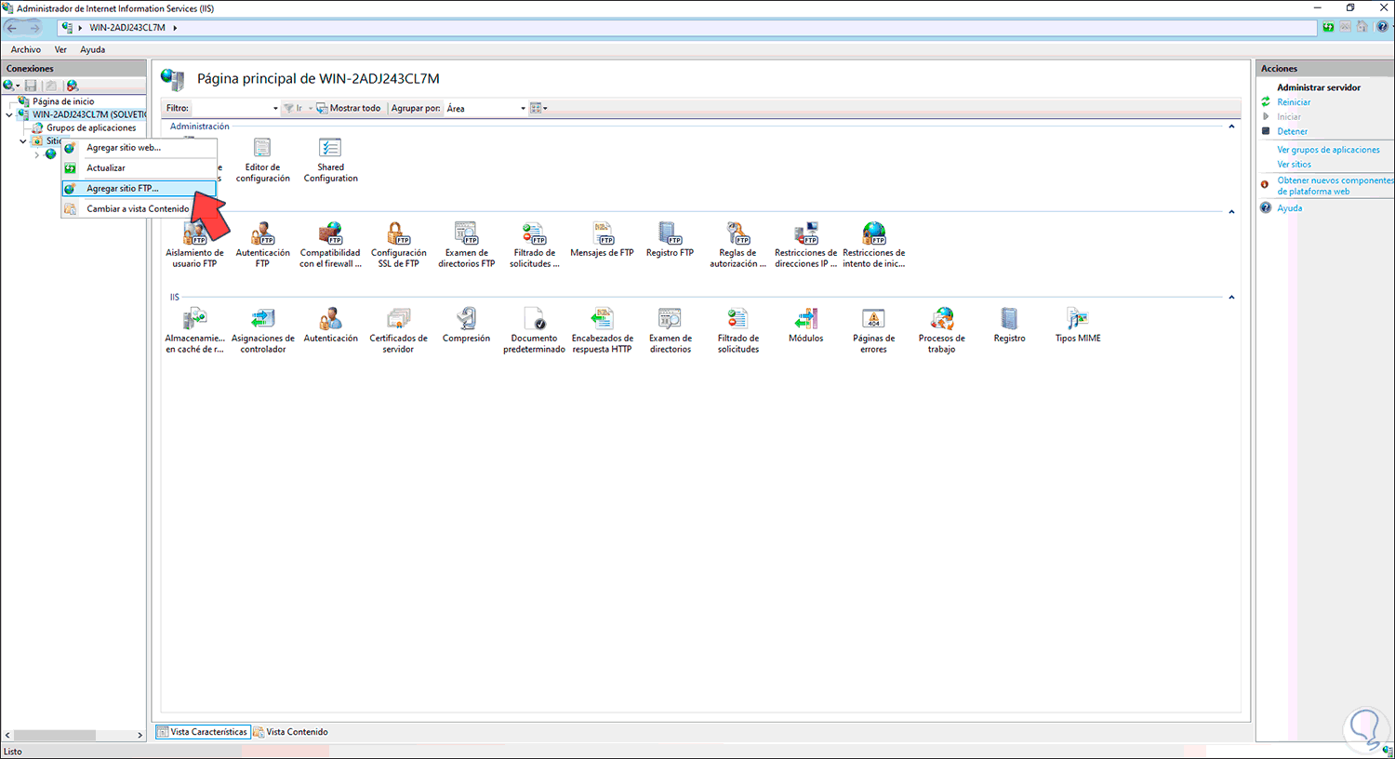Open Reglas de autorización FTP

737,246
